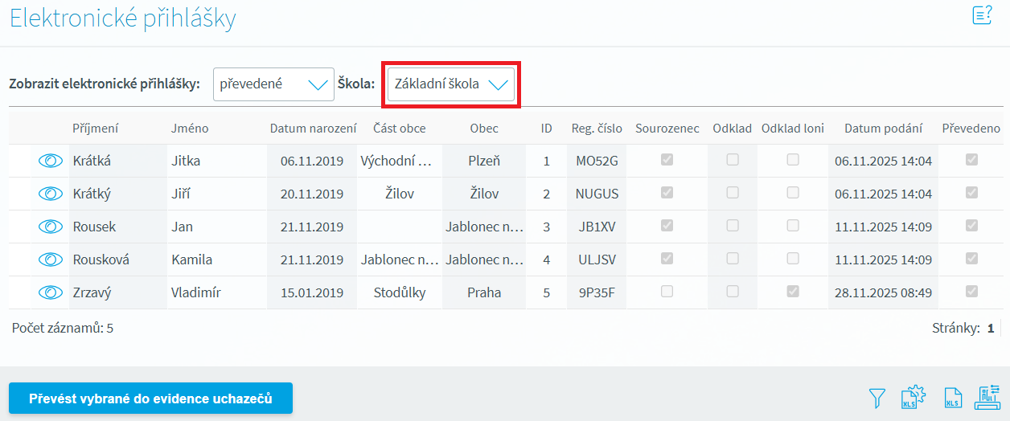
Task: Open the Škola 'Základní škola' dropdown
Action: tap(451, 84)
